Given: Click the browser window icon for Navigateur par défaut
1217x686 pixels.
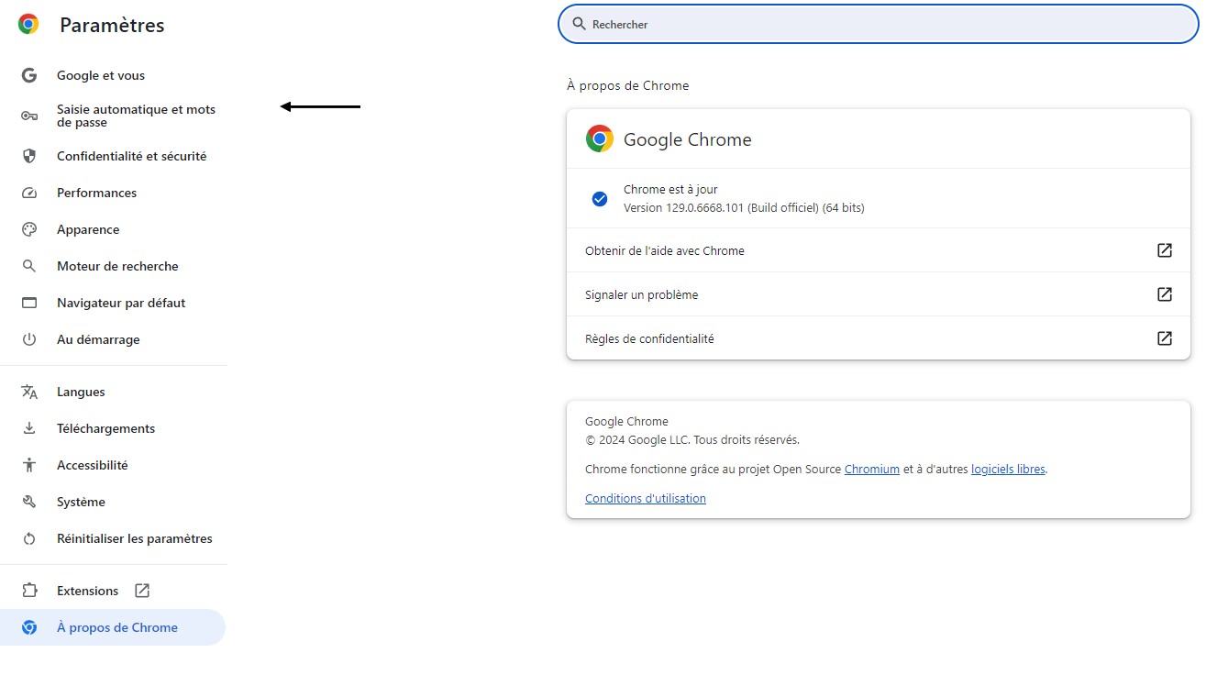Looking at the screenshot, I should point(29,303).
